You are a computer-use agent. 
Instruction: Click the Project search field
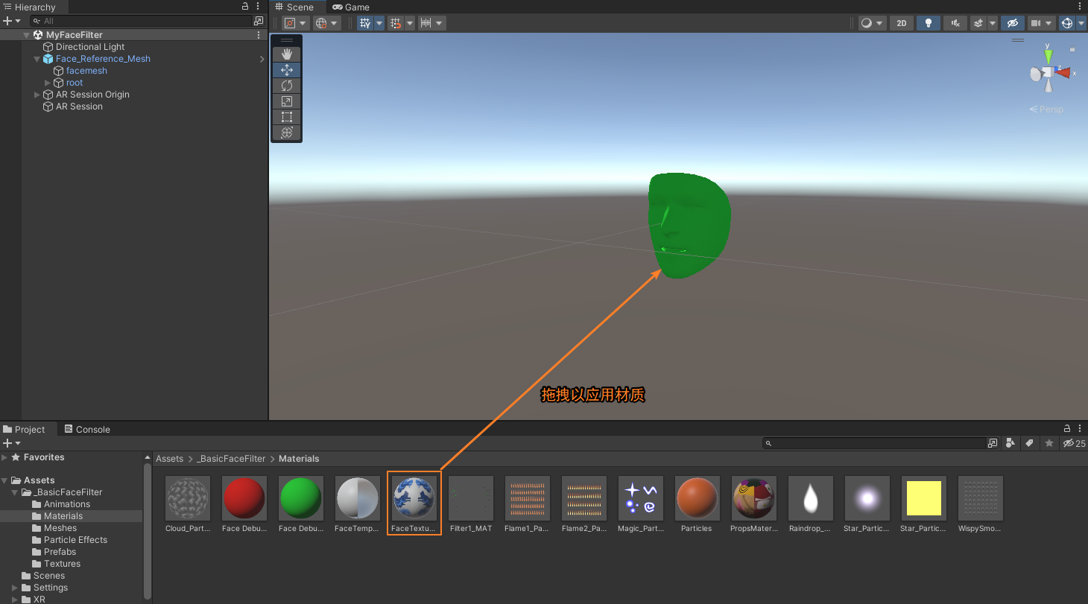(x=873, y=443)
